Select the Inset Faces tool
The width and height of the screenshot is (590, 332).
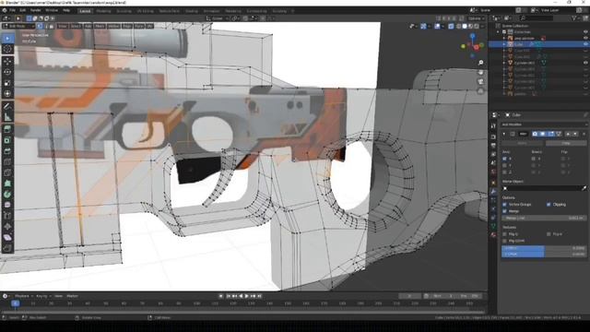click(7, 140)
